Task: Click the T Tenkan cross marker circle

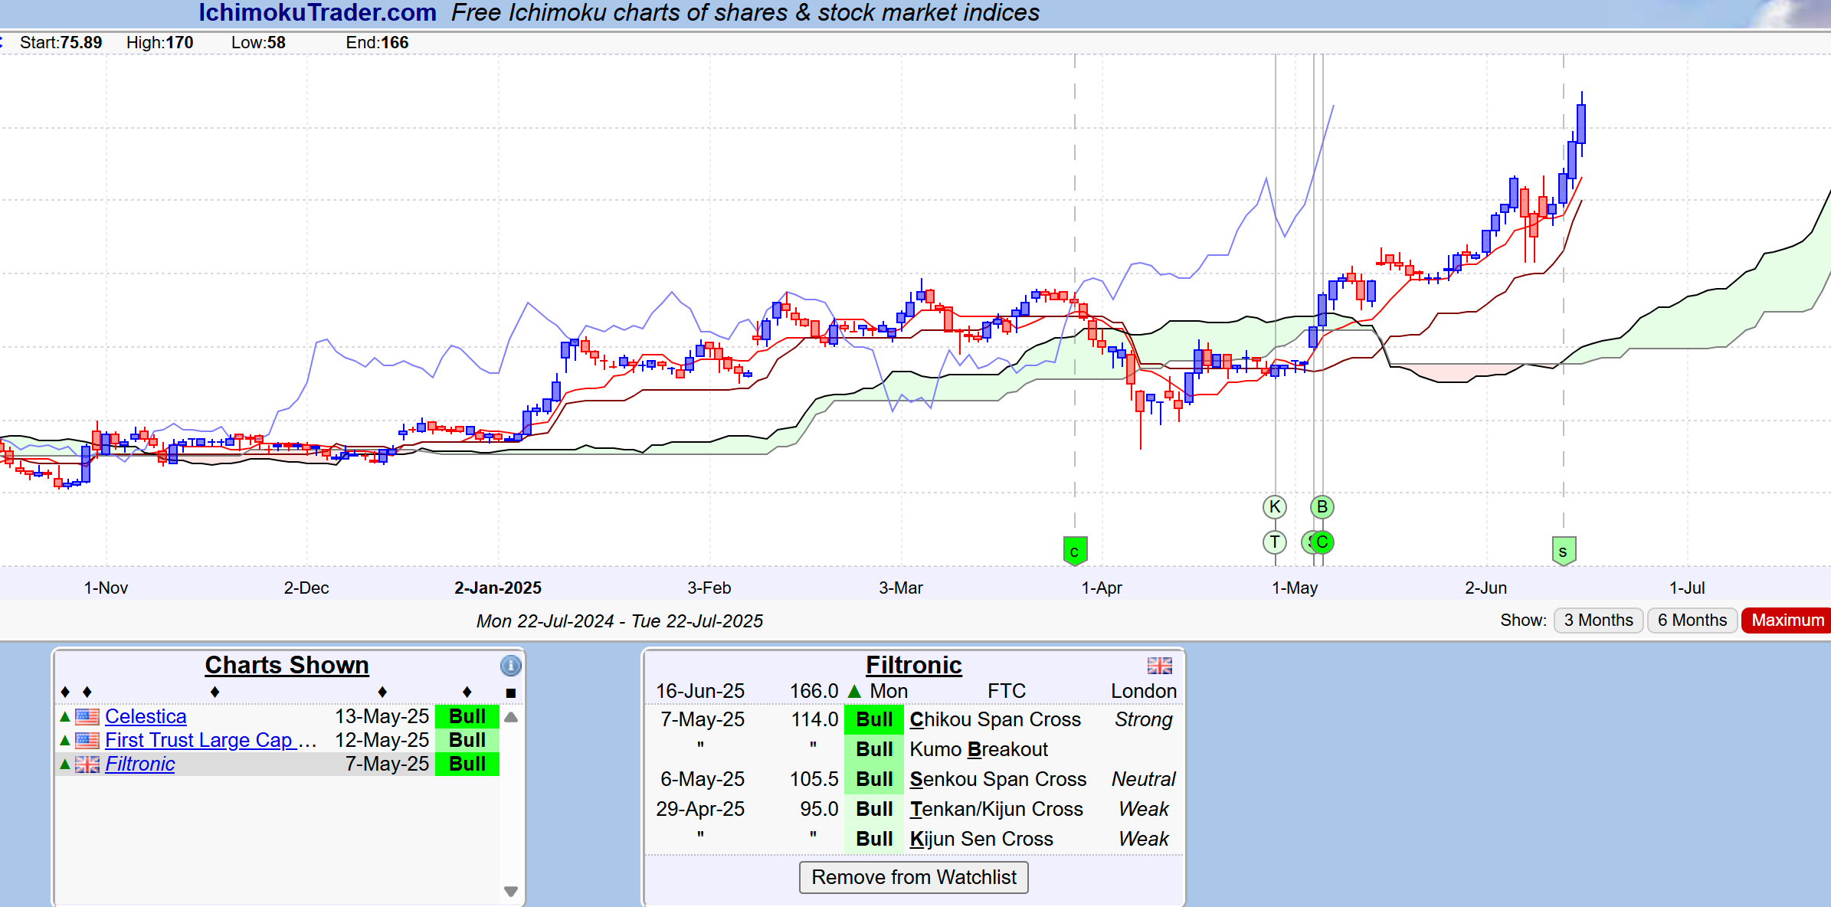Action: [x=1274, y=542]
